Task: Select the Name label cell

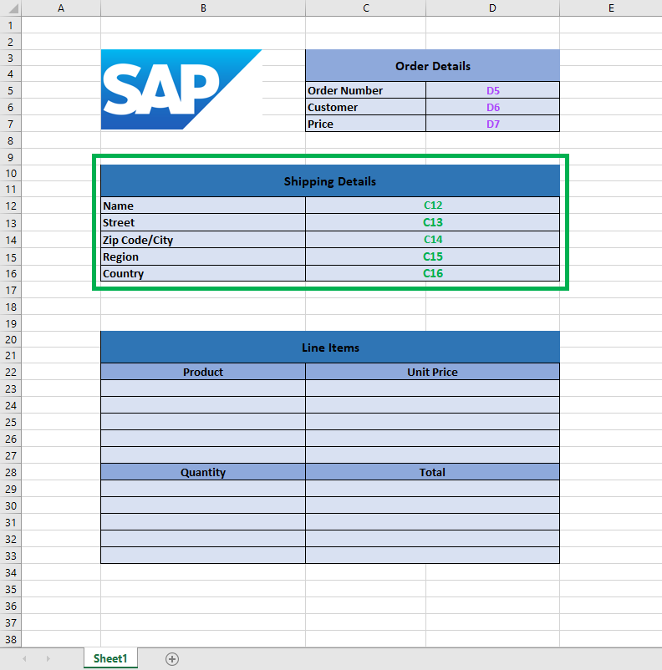Action: [x=203, y=206]
